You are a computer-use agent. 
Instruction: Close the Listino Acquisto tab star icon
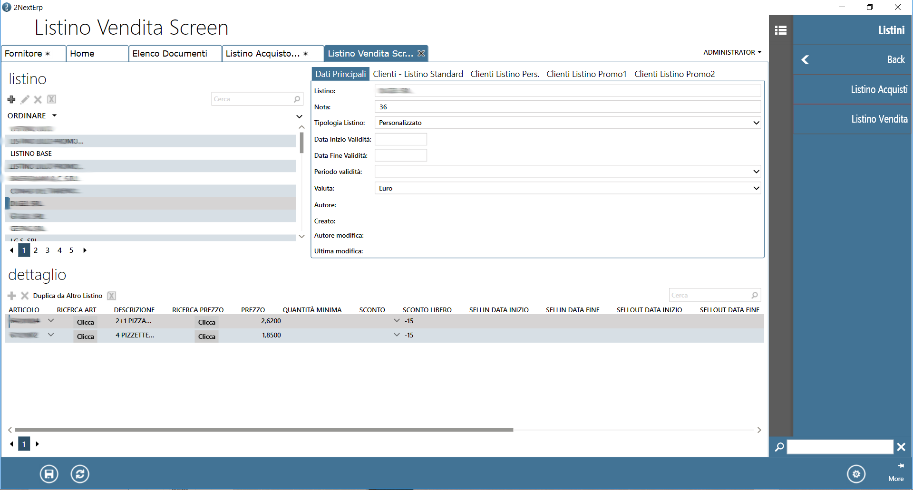[306, 54]
